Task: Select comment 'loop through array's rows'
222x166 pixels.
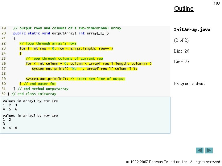Action: tap(48, 43)
